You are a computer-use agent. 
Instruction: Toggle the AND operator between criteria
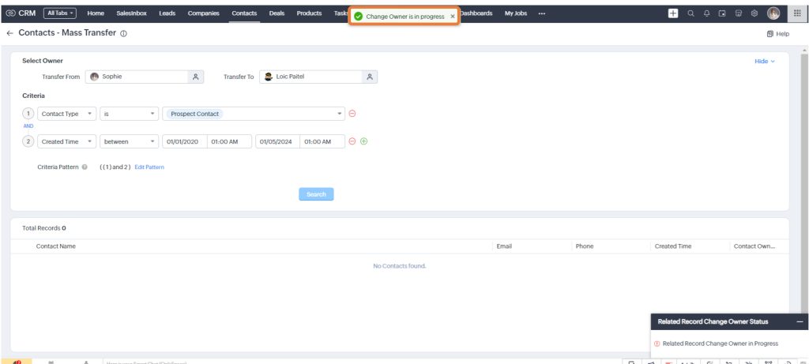pos(28,126)
